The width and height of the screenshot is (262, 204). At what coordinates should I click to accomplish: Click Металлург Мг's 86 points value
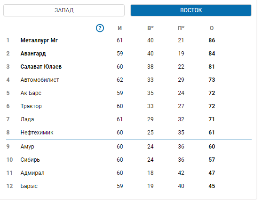pos(212,40)
